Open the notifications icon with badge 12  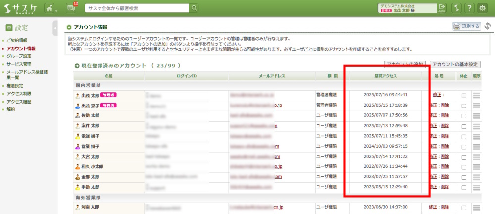71,8
